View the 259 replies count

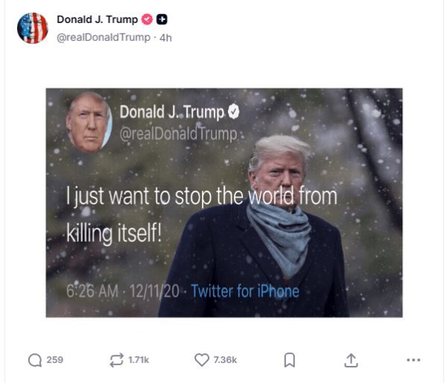coord(54,360)
